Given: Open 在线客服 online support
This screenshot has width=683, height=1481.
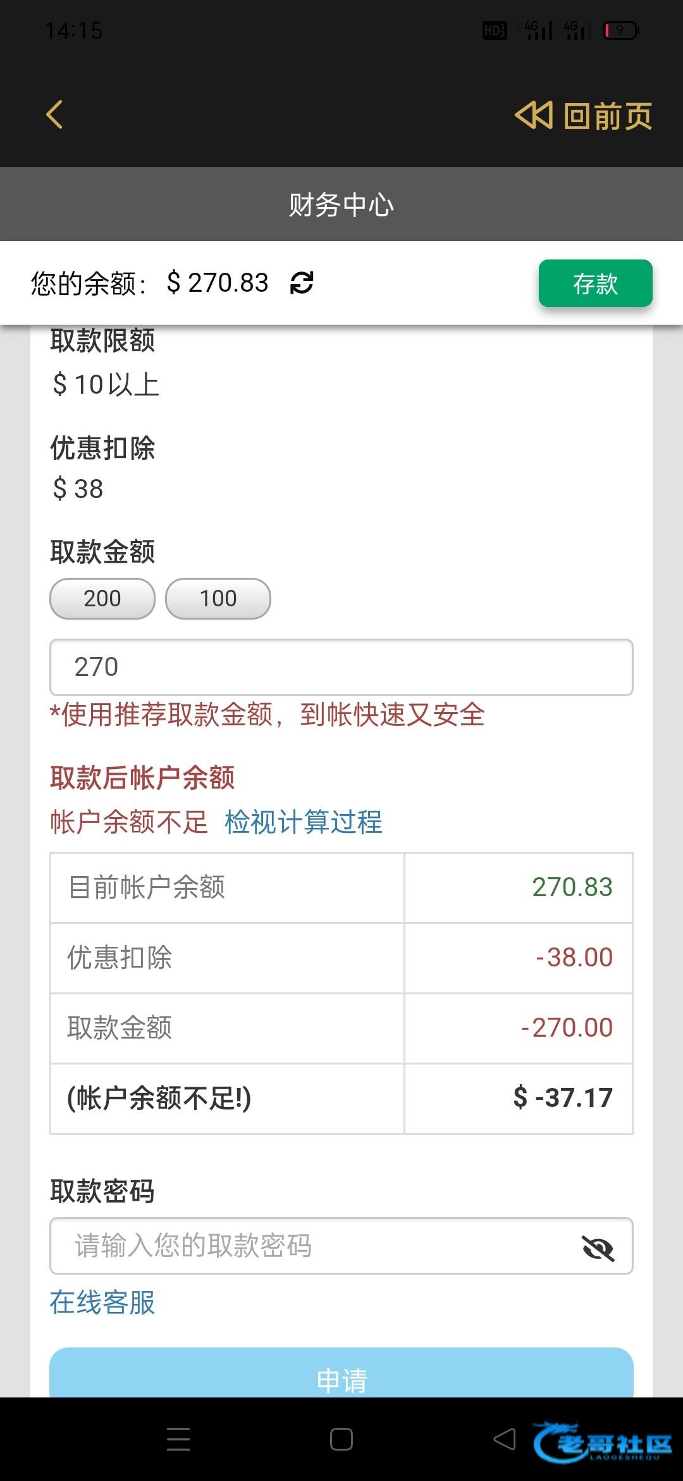Looking at the screenshot, I should [x=102, y=1303].
